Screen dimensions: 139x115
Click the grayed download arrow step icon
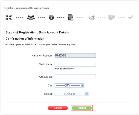[x=91, y=17]
